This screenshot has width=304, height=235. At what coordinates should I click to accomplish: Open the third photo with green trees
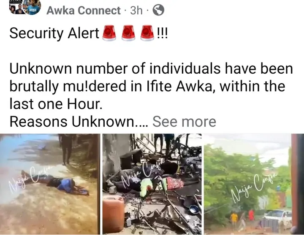[254, 184]
